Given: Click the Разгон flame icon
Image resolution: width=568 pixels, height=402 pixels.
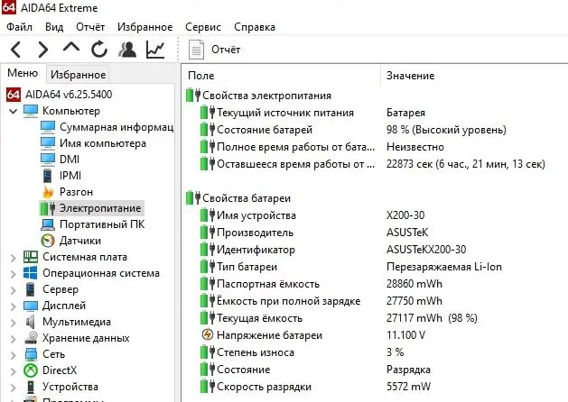Looking at the screenshot, I should point(48,192).
